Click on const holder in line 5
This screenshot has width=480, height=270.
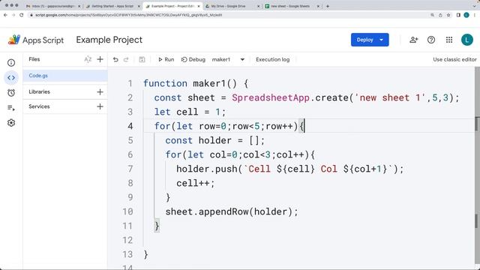click(198, 140)
